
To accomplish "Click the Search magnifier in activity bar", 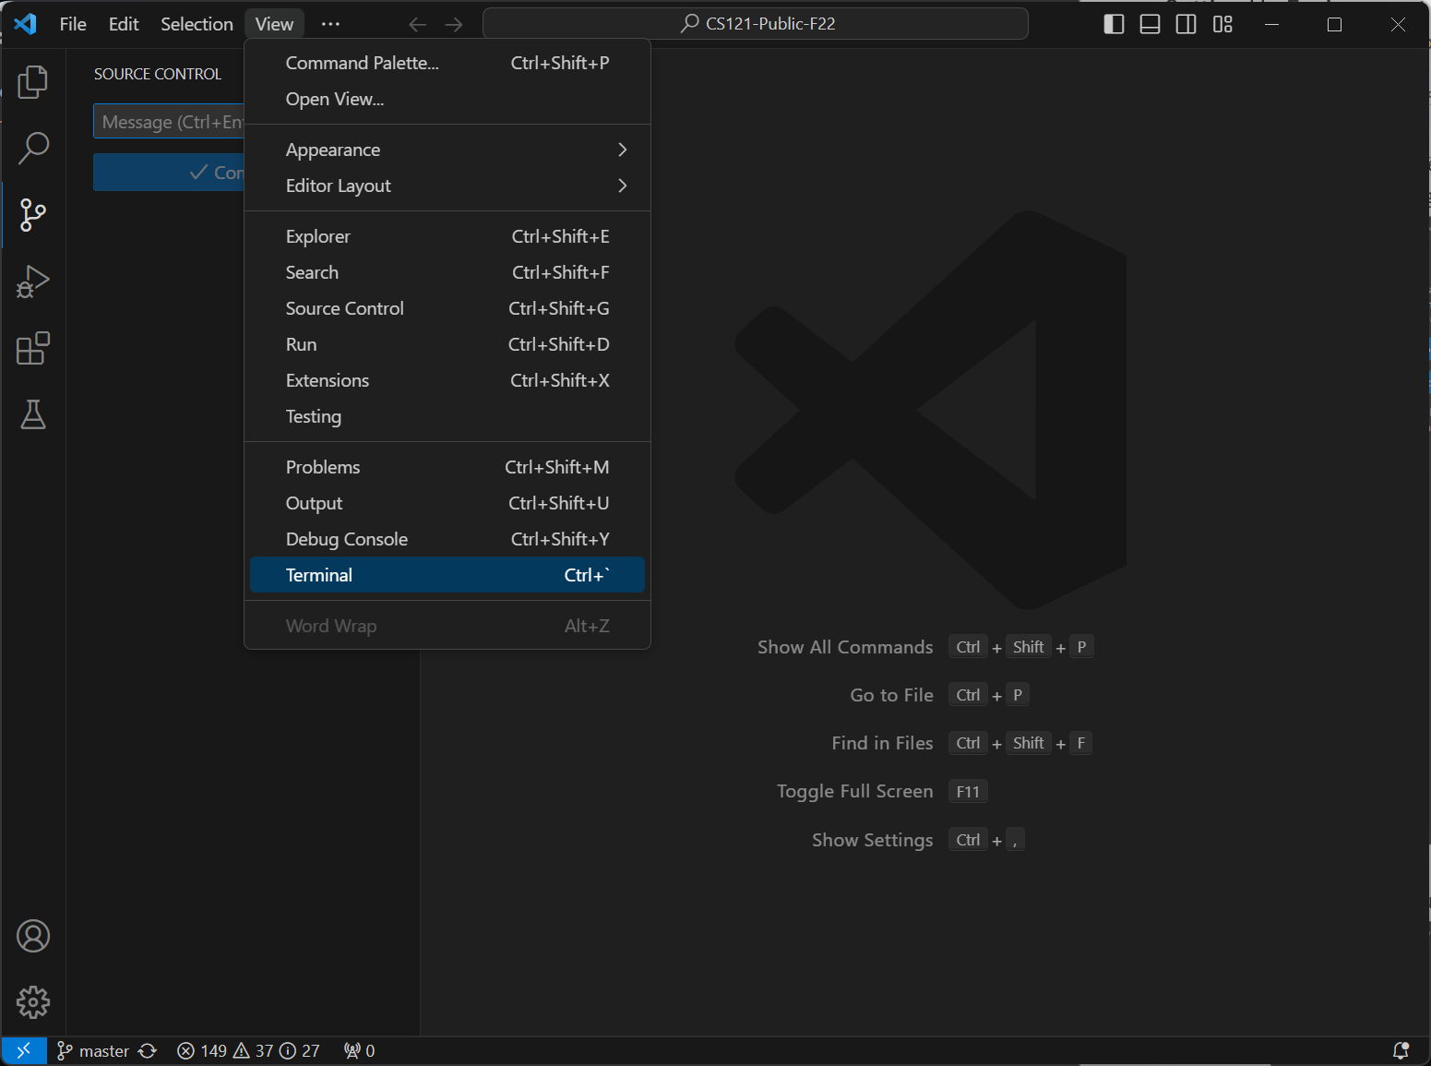I will point(33,148).
